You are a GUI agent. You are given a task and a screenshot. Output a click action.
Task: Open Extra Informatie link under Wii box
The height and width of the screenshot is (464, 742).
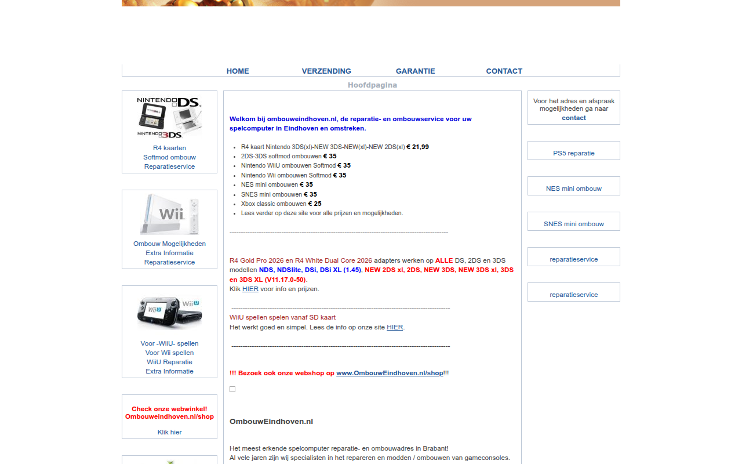tap(169, 253)
